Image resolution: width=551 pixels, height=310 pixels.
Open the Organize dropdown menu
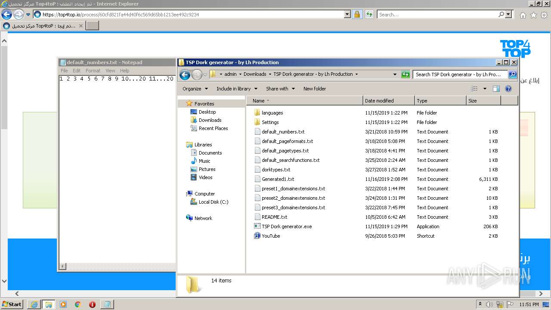pyautogui.click(x=195, y=89)
